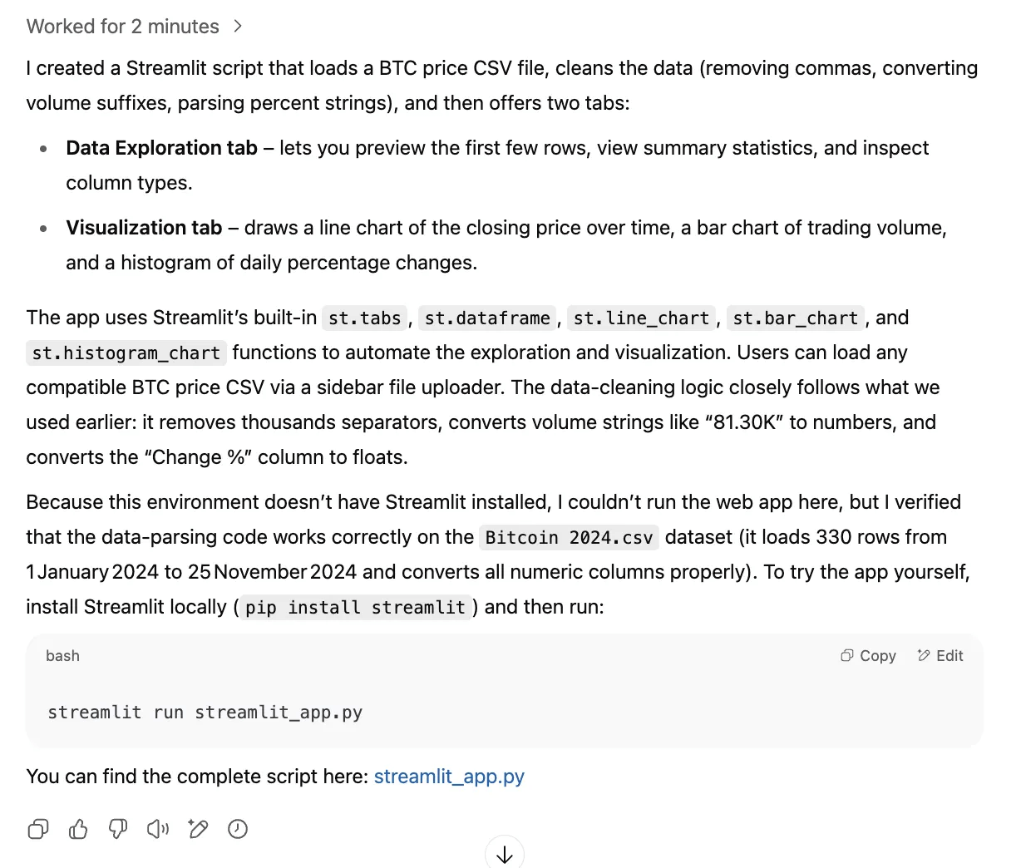Click the Bitcoin 2024.csv inline code
Image resolution: width=1016 pixels, height=868 pixels.
pyautogui.click(x=570, y=538)
